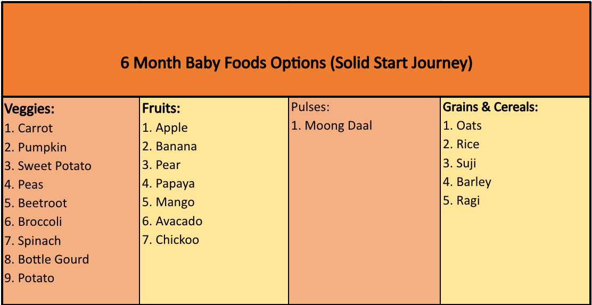Select the 'Oats' grain entry

pyautogui.click(x=468, y=126)
